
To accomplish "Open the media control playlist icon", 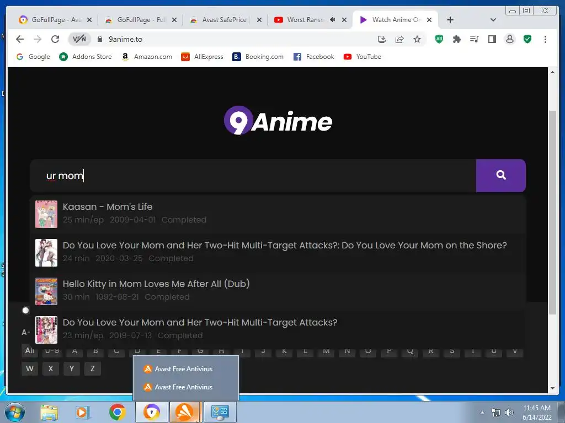I will 474,39.
